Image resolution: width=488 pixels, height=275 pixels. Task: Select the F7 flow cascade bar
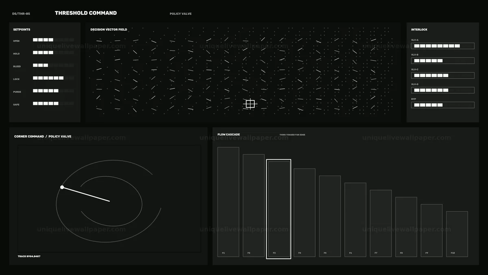tap(381, 223)
